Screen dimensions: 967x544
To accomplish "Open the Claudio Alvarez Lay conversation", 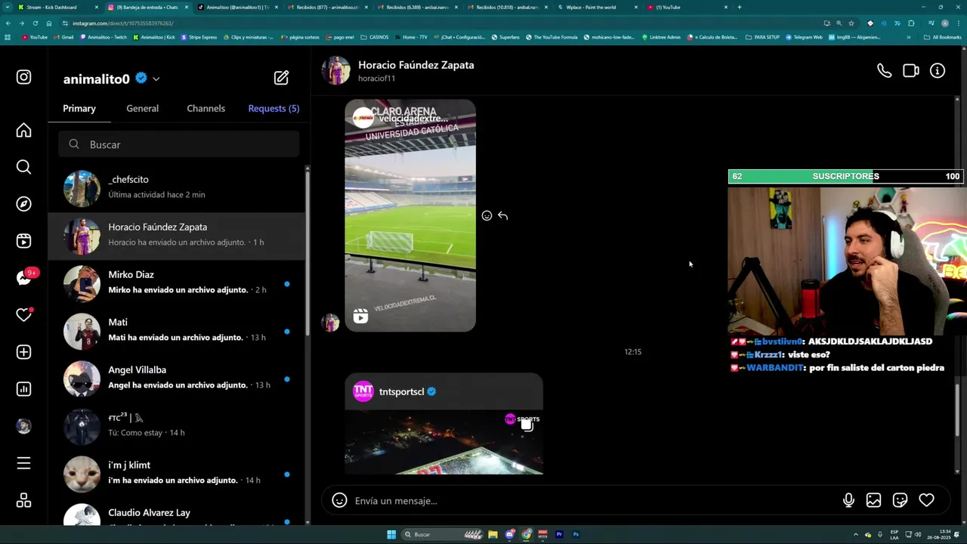I will pos(177,512).
